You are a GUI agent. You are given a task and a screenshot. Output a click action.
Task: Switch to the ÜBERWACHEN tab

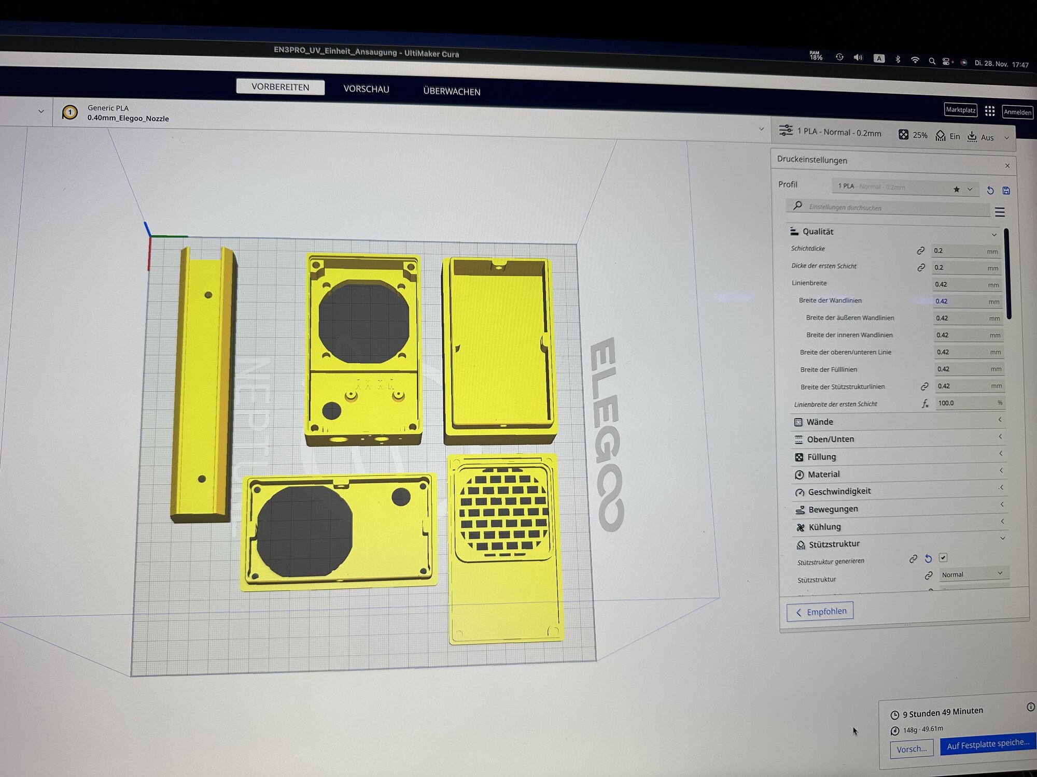pyautogui.click(x=452, y=92)
